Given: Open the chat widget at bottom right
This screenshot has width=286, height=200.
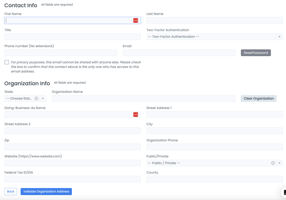Looking at the screenshot, I should (284, 192).
